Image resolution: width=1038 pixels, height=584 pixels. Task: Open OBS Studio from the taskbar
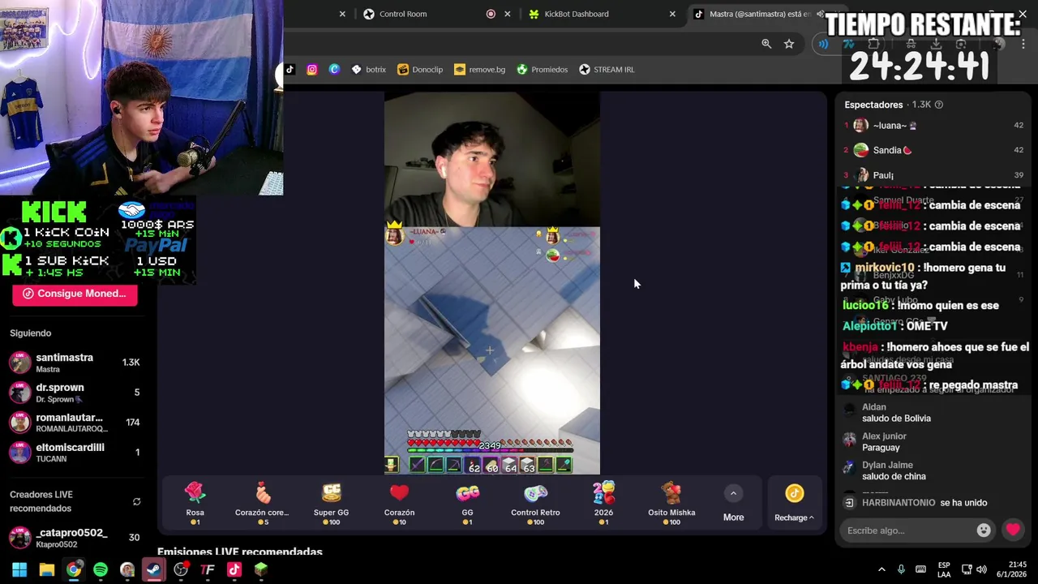[181, 569]
